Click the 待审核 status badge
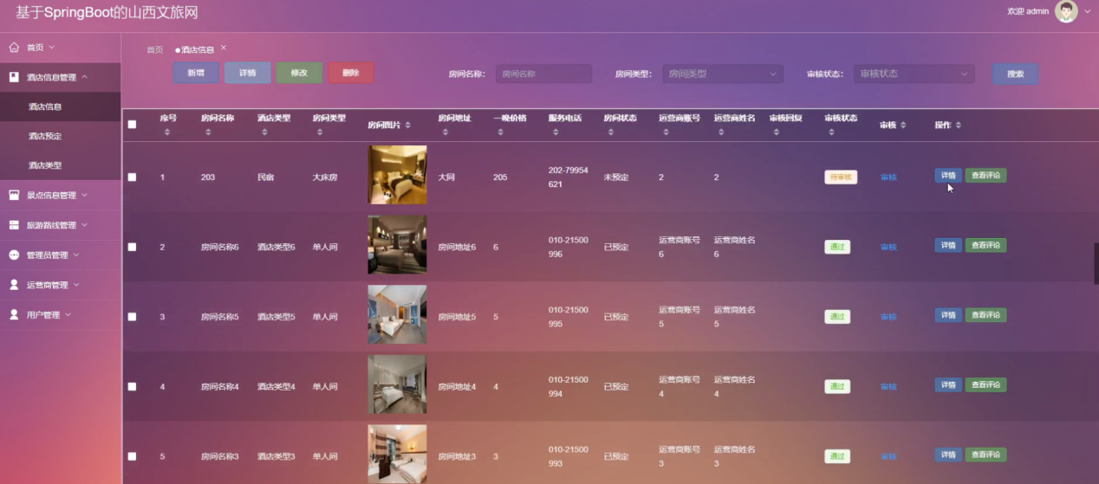The width and height of the screenshot is (1099, 484). [x=840, y=177]
